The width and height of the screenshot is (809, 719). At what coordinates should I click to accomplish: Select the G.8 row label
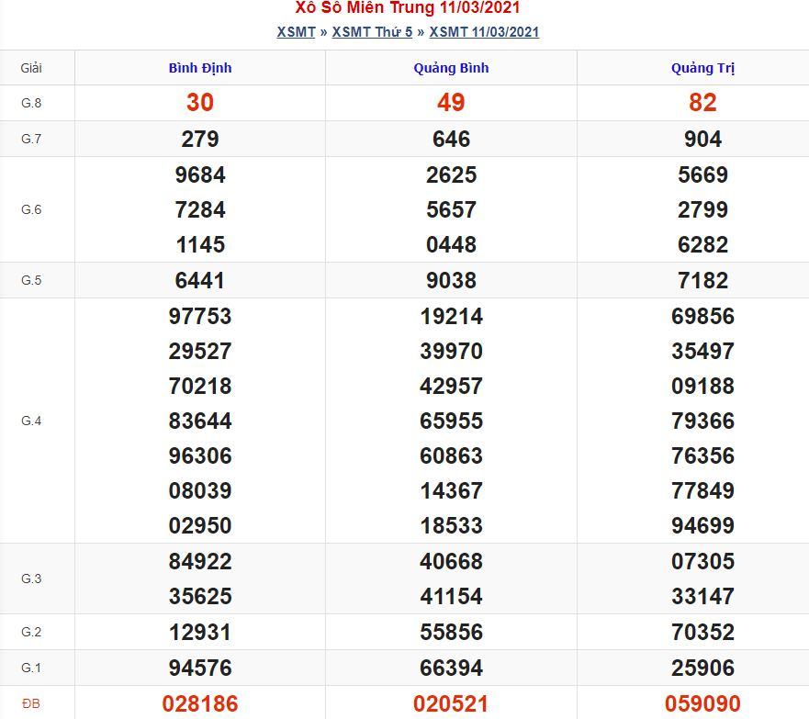click(x=31, y=103)
